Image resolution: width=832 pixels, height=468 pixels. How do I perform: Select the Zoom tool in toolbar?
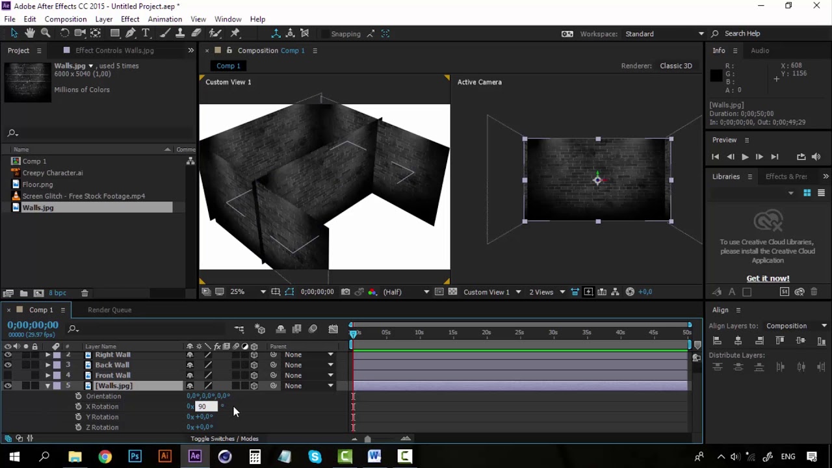(x=45, y=33)
